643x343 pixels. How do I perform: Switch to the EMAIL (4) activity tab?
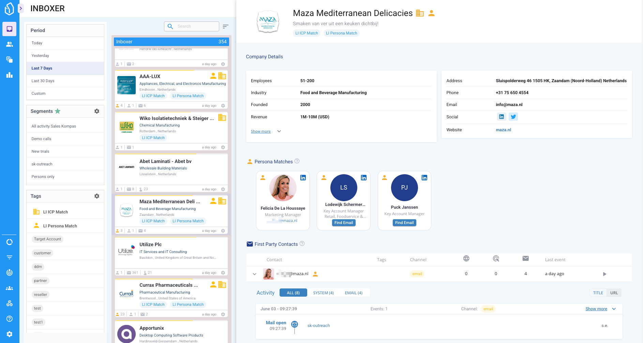point(354,293)
